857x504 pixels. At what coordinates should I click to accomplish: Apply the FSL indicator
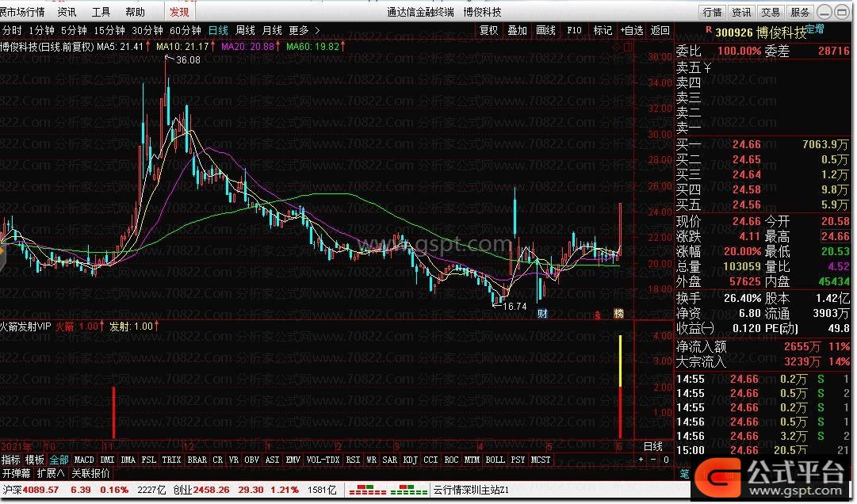coord(149,460)
